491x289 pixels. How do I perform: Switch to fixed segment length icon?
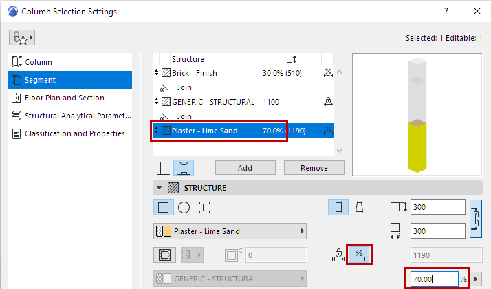click(338, 255)
